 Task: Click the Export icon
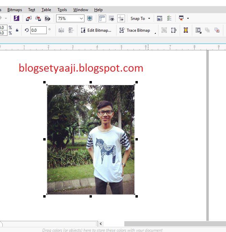click(38, 19)
